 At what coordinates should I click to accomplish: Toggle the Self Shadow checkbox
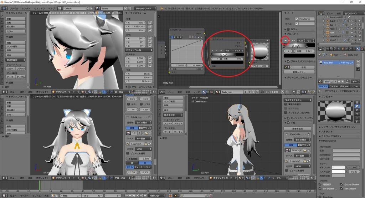tap(342, 188)
